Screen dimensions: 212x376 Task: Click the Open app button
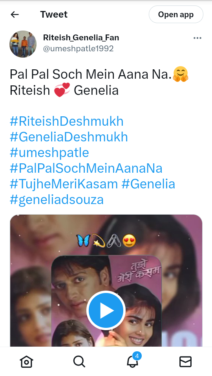[176, 14]
